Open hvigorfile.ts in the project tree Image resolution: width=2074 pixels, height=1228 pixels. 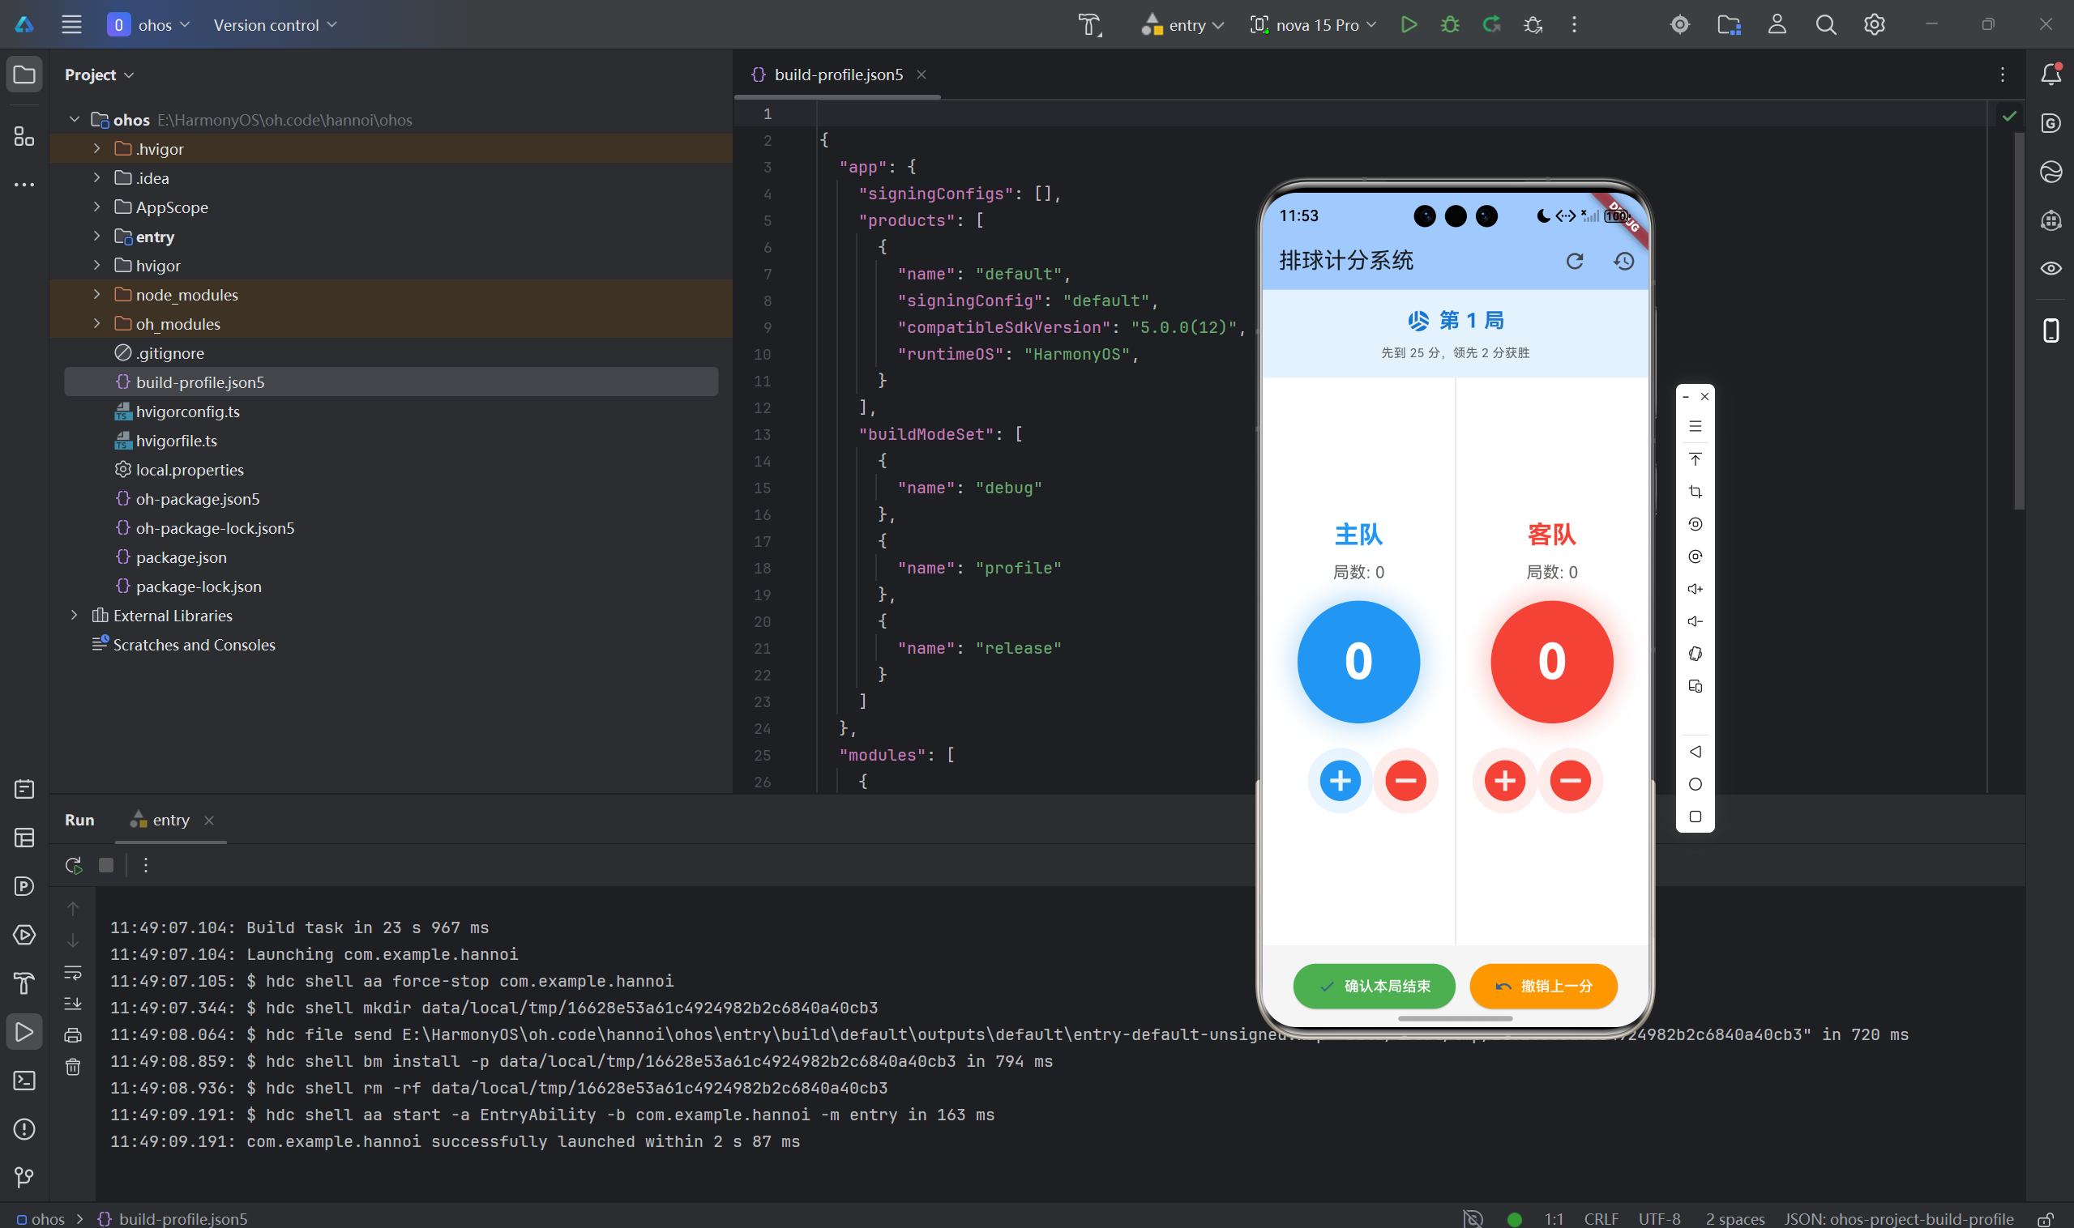pyautogui.click(x=177, y=440)
